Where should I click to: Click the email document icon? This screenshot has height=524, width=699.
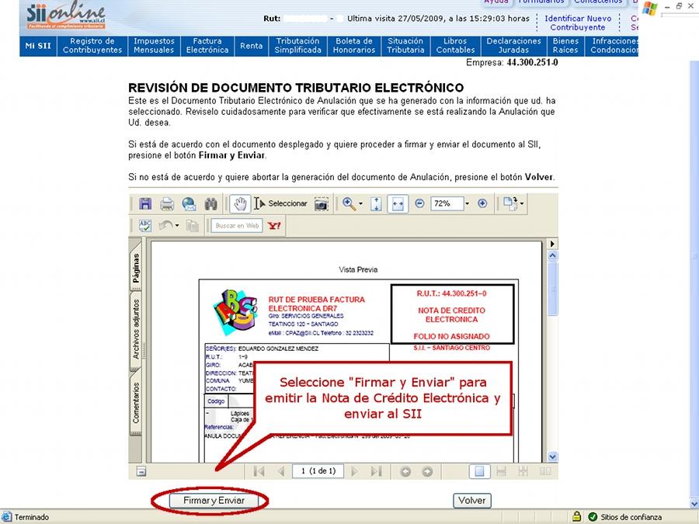pyautogui.click(x=189, y=203)
